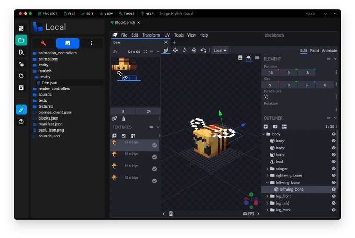The image size is (355, 238).
Task: Click the Add Group icon in Outliner
Action: point(275,127)
